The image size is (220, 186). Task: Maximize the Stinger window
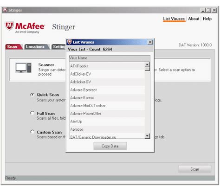(x=208, y=10)
